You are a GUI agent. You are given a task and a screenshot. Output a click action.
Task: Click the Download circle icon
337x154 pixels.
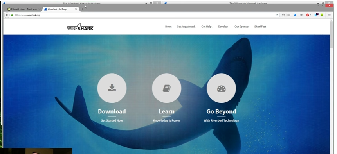pos(112,88)
